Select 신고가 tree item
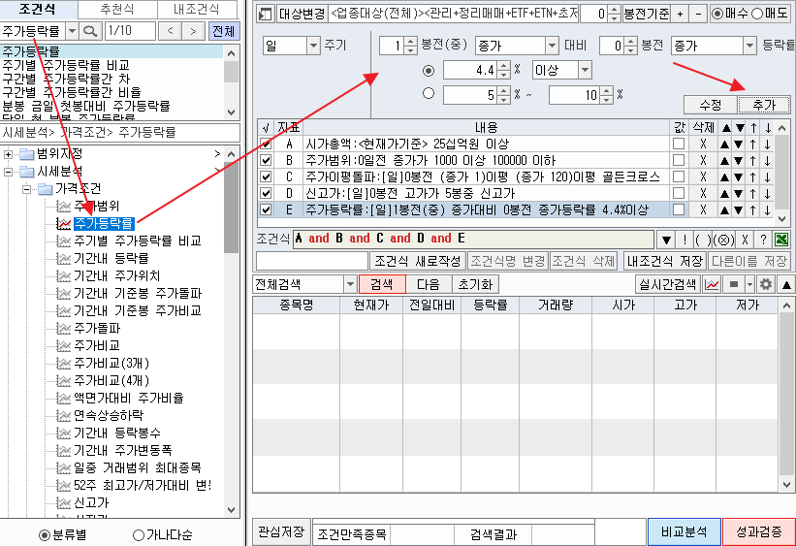 [x=91, y=502]
